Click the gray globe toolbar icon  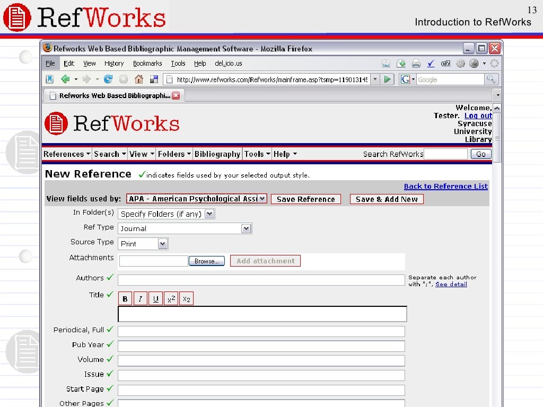(x=474, y=64)
